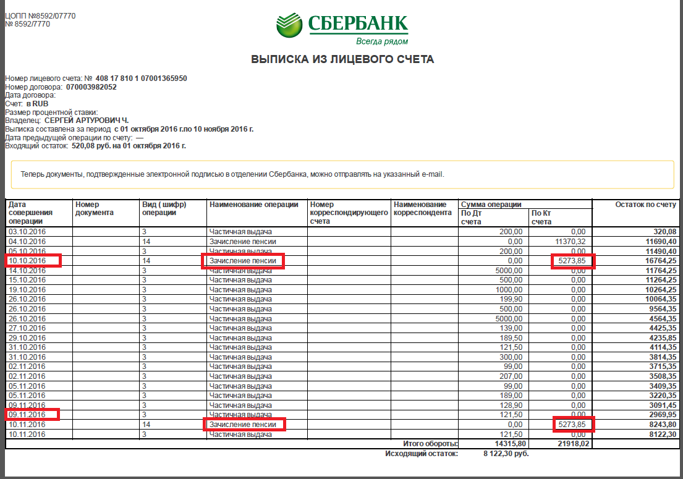
Task: Click the 'Счет: в RUB' line
Action: [x=27, y=104]
